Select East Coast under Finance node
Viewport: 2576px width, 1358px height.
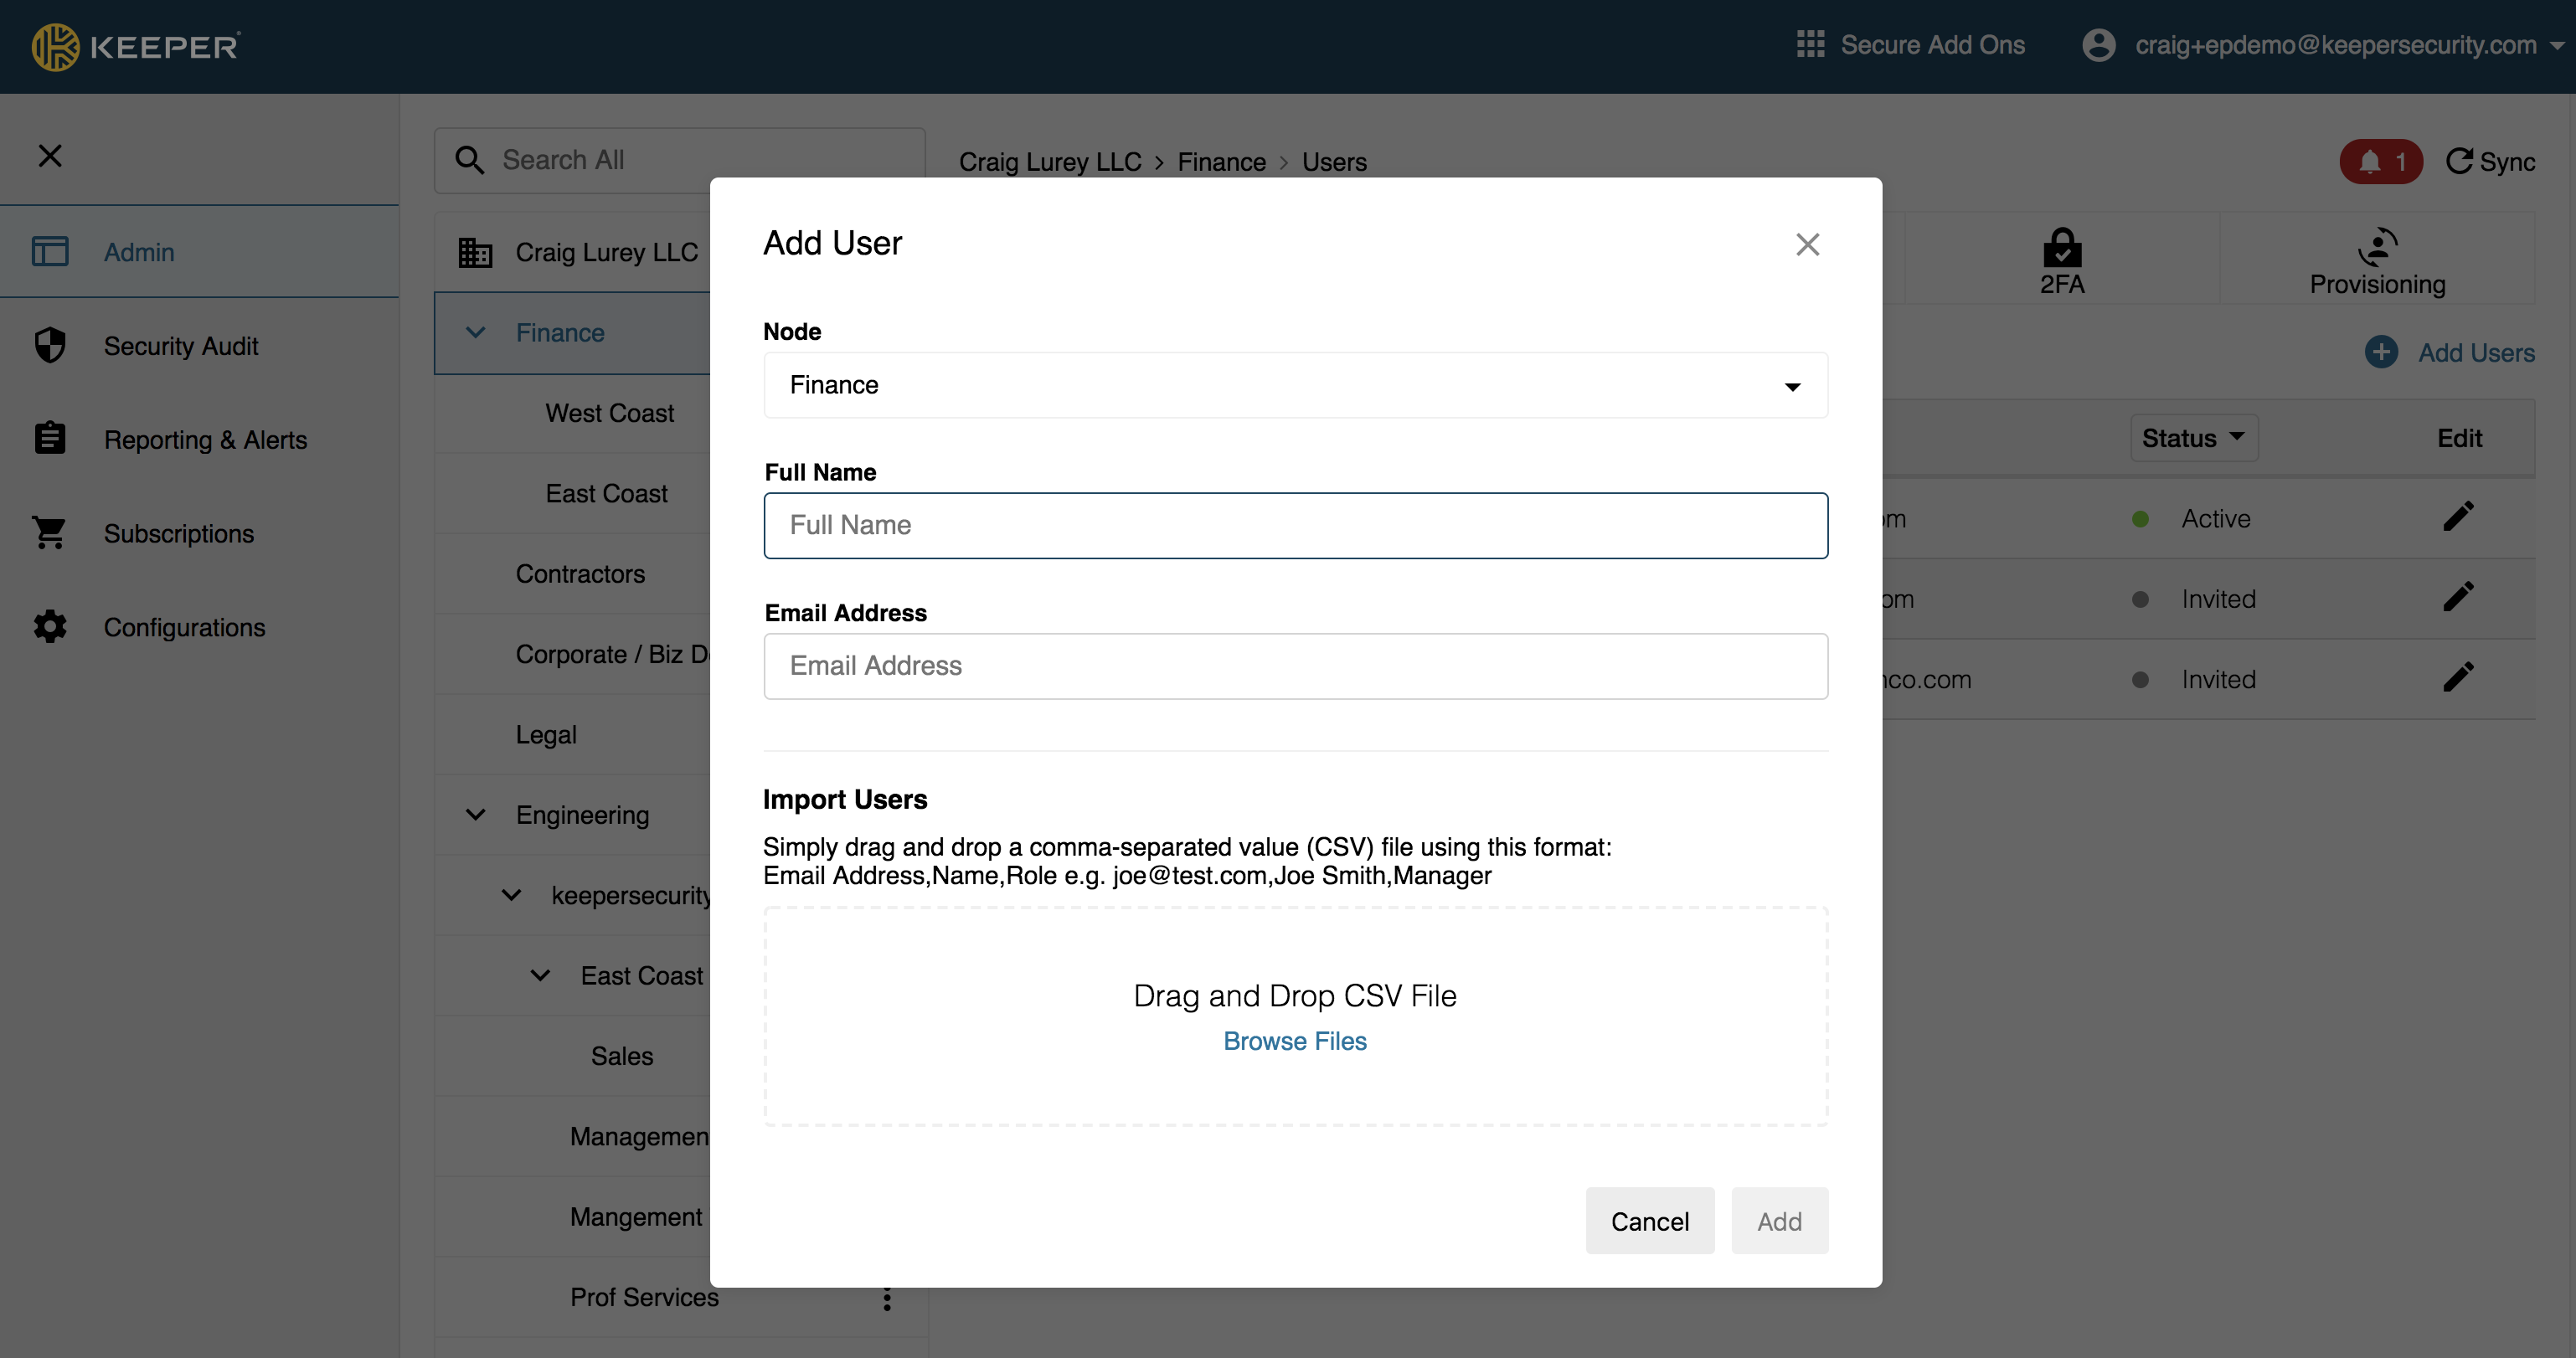(x=606, y=493)
